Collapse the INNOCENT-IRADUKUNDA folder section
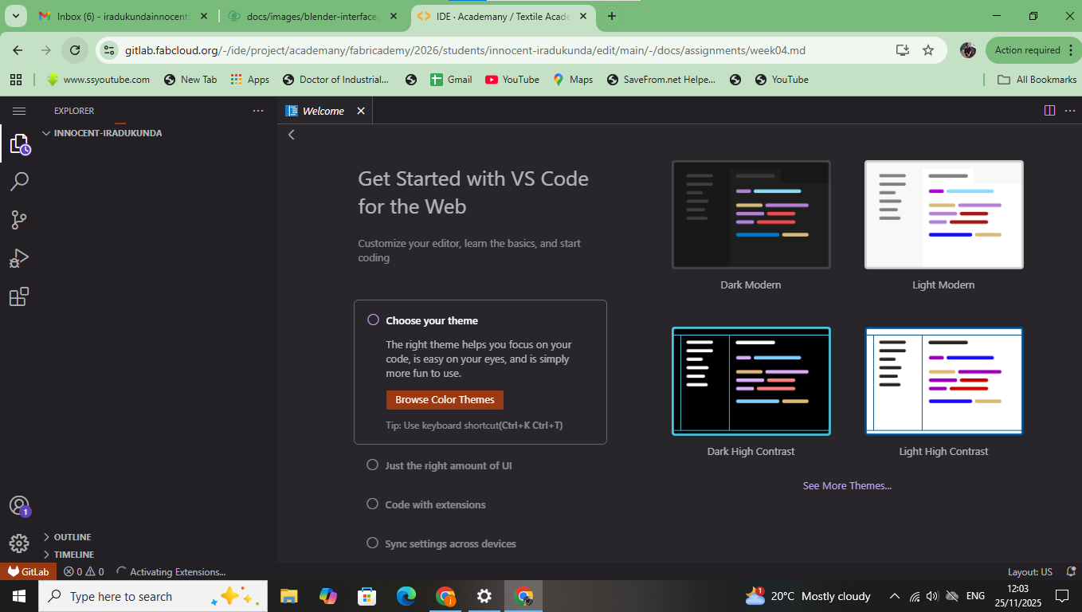 108,133
